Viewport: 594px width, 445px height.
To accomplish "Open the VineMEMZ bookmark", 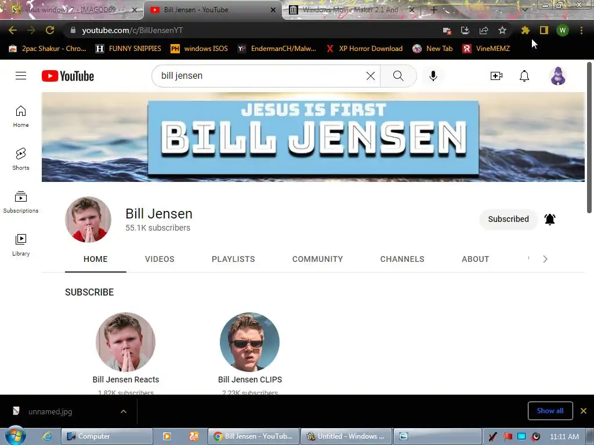I will [x=487, y=49].
